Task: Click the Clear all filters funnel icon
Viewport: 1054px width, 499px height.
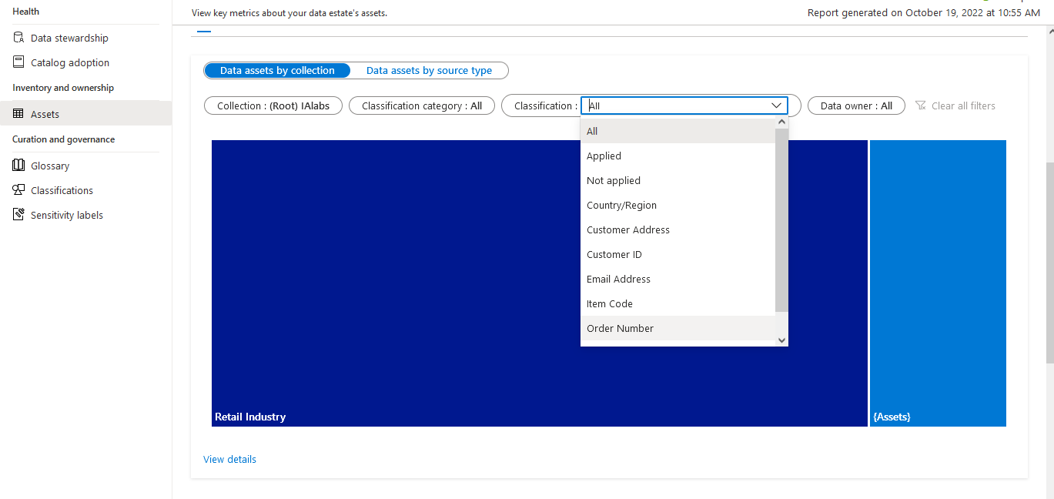Action: tap(921, 105)
